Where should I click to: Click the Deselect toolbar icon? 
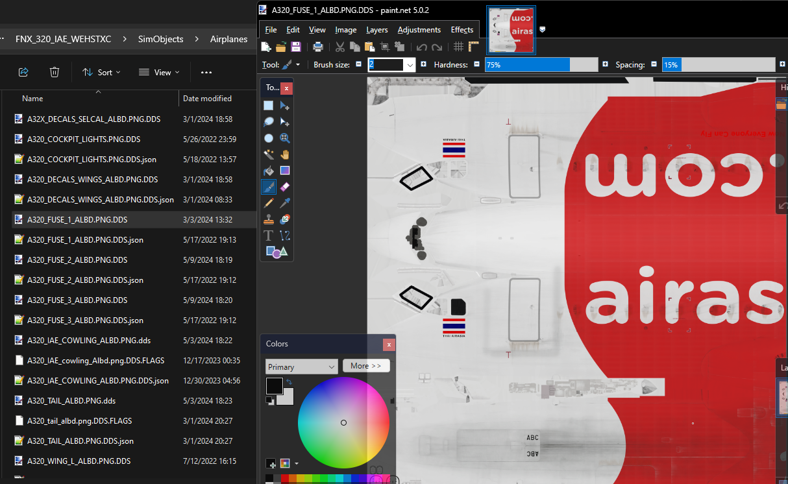(x=399, y=47)
